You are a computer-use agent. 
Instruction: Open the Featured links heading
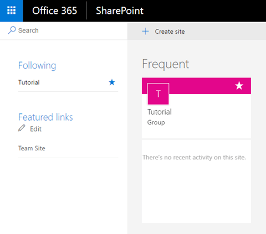[x=45, y=117]
